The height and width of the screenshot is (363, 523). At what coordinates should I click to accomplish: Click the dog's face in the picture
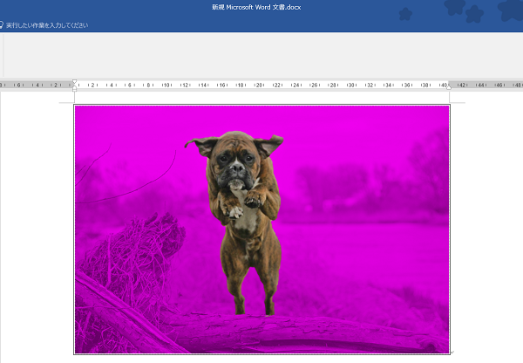[x=236, y=164]
